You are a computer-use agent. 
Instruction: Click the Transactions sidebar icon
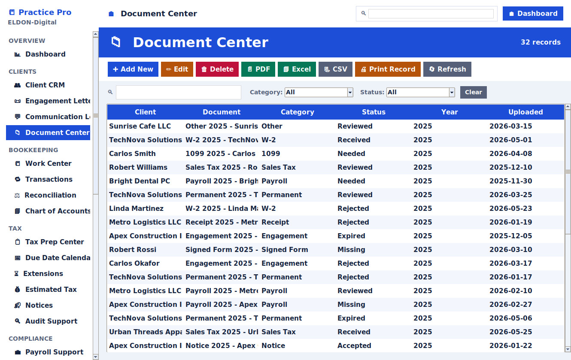(18, 180)
